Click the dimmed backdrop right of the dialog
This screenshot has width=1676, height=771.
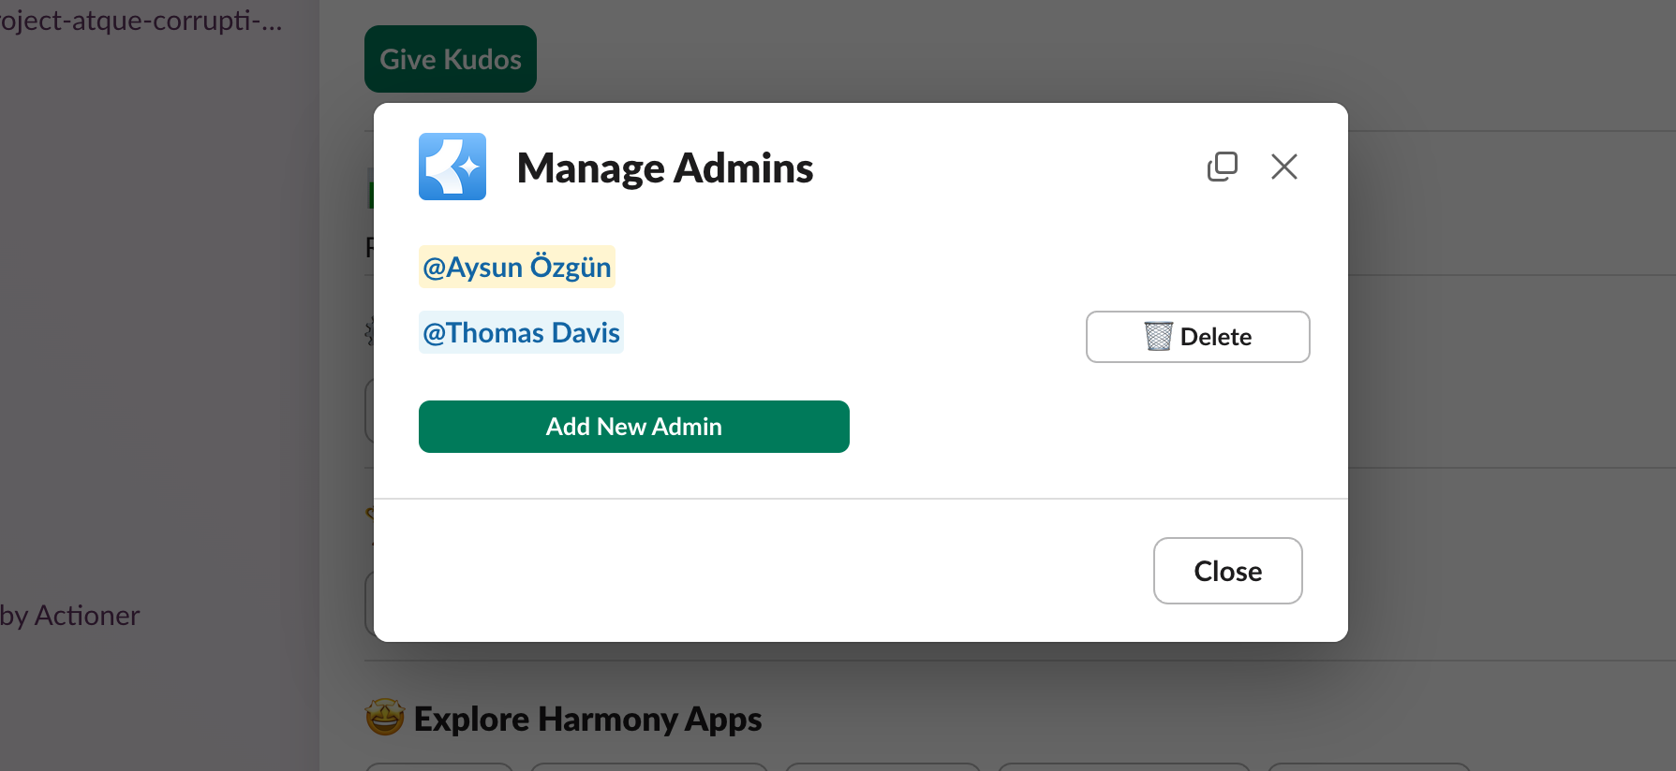[x=1508, y=374]
